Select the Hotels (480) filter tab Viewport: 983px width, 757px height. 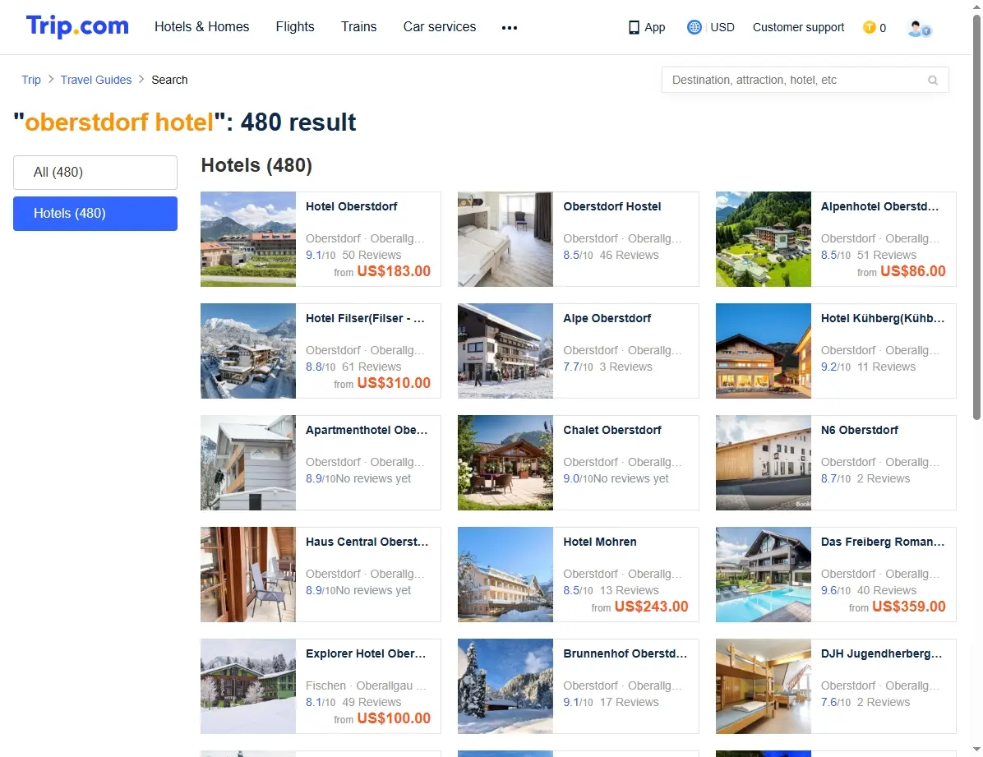tap(95, 213)
